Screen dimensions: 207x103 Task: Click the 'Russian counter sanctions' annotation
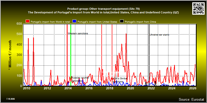pos(80,79)
